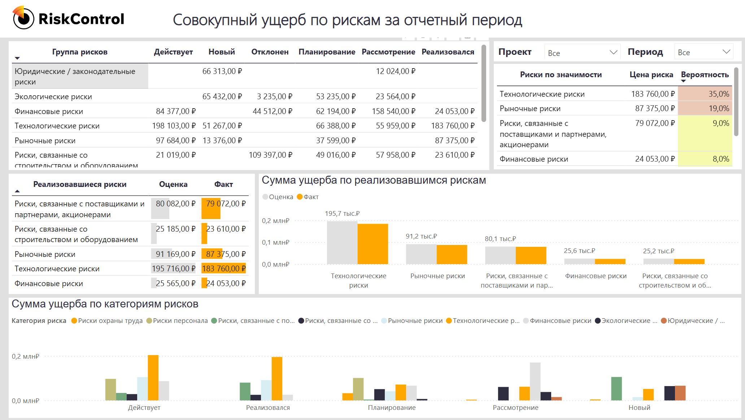Click the risk groups table vertical scrollbar
Image resolution: width=745 pixels, height=420 pixels.
coord(484,83)
